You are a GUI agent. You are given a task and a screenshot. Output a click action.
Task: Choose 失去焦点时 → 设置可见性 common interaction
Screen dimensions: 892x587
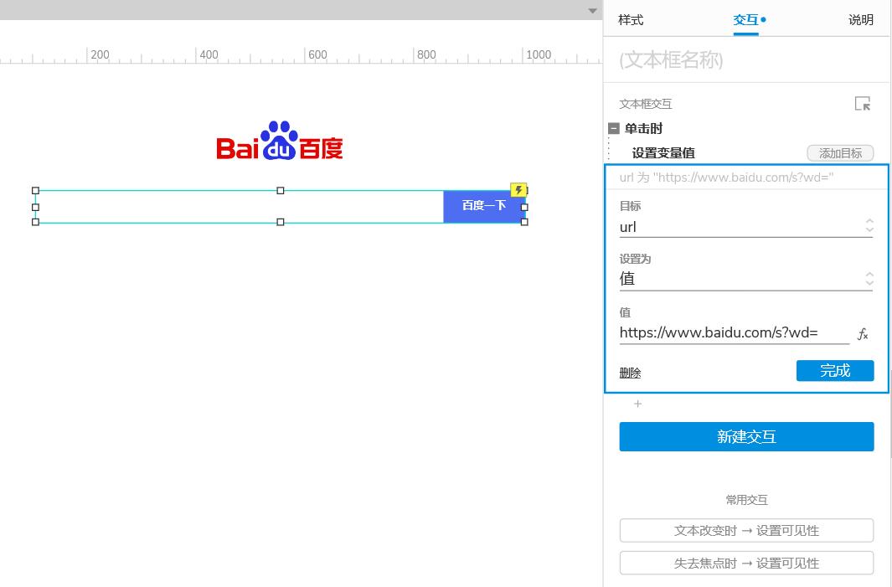[x=746, y=563]
